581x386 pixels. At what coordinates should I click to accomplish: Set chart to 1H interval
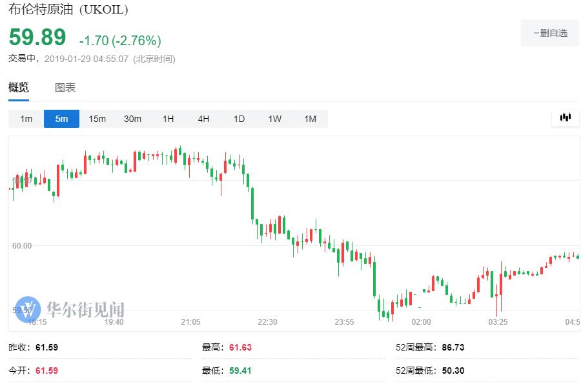[x=168, y=119]
